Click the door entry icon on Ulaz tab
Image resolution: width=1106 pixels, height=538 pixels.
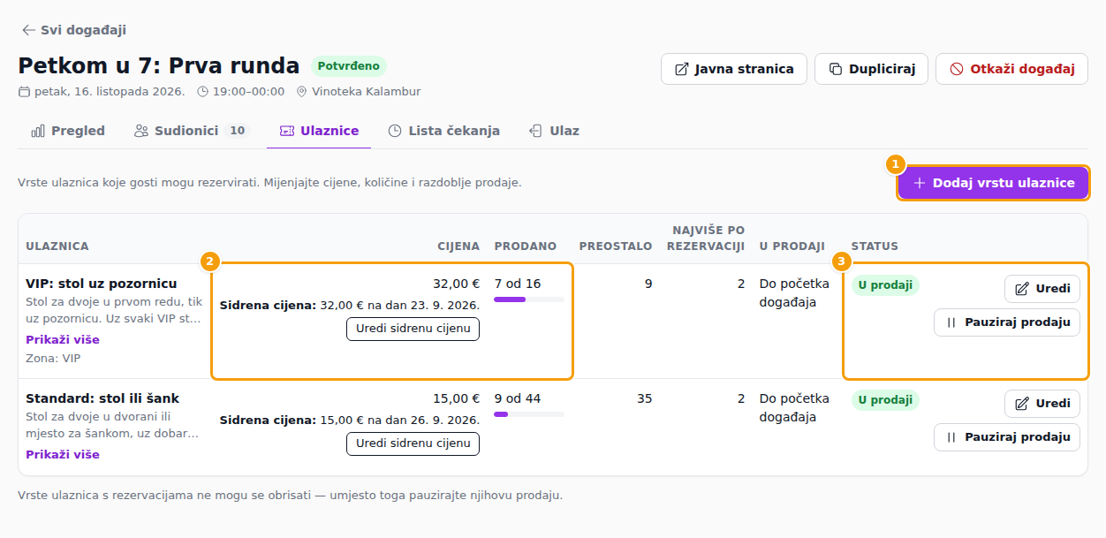click(x=536, y=131)
